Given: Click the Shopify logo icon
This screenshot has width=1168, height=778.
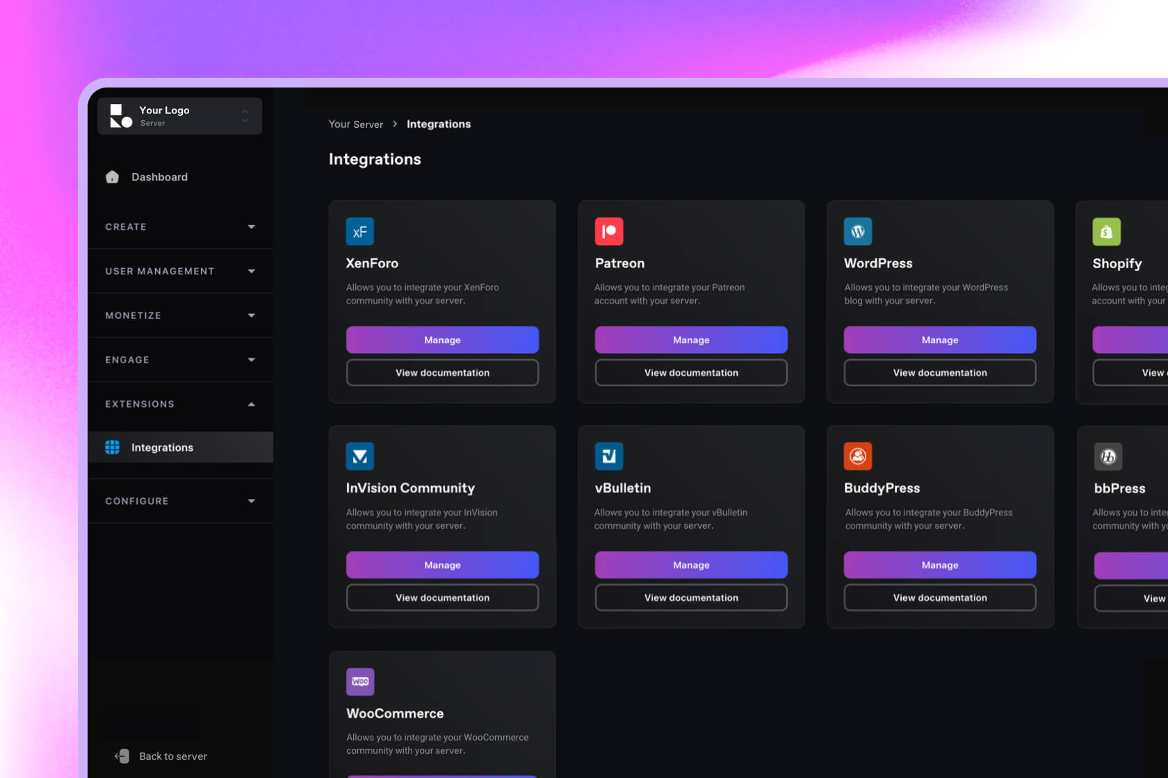Looking at the screenshot, I should [x=1107, y=232].
